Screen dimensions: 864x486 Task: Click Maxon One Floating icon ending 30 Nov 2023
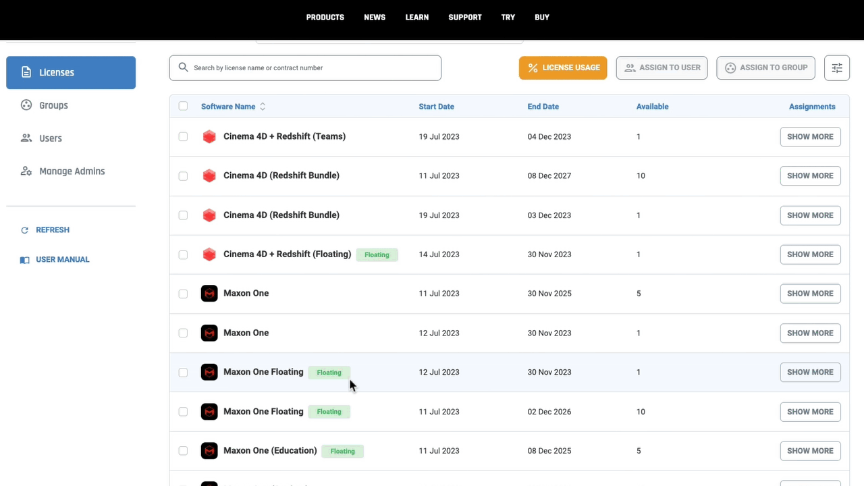tap(209, 372)
